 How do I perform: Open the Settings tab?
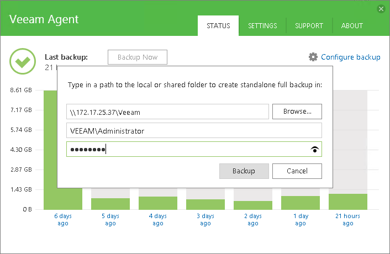262,25
